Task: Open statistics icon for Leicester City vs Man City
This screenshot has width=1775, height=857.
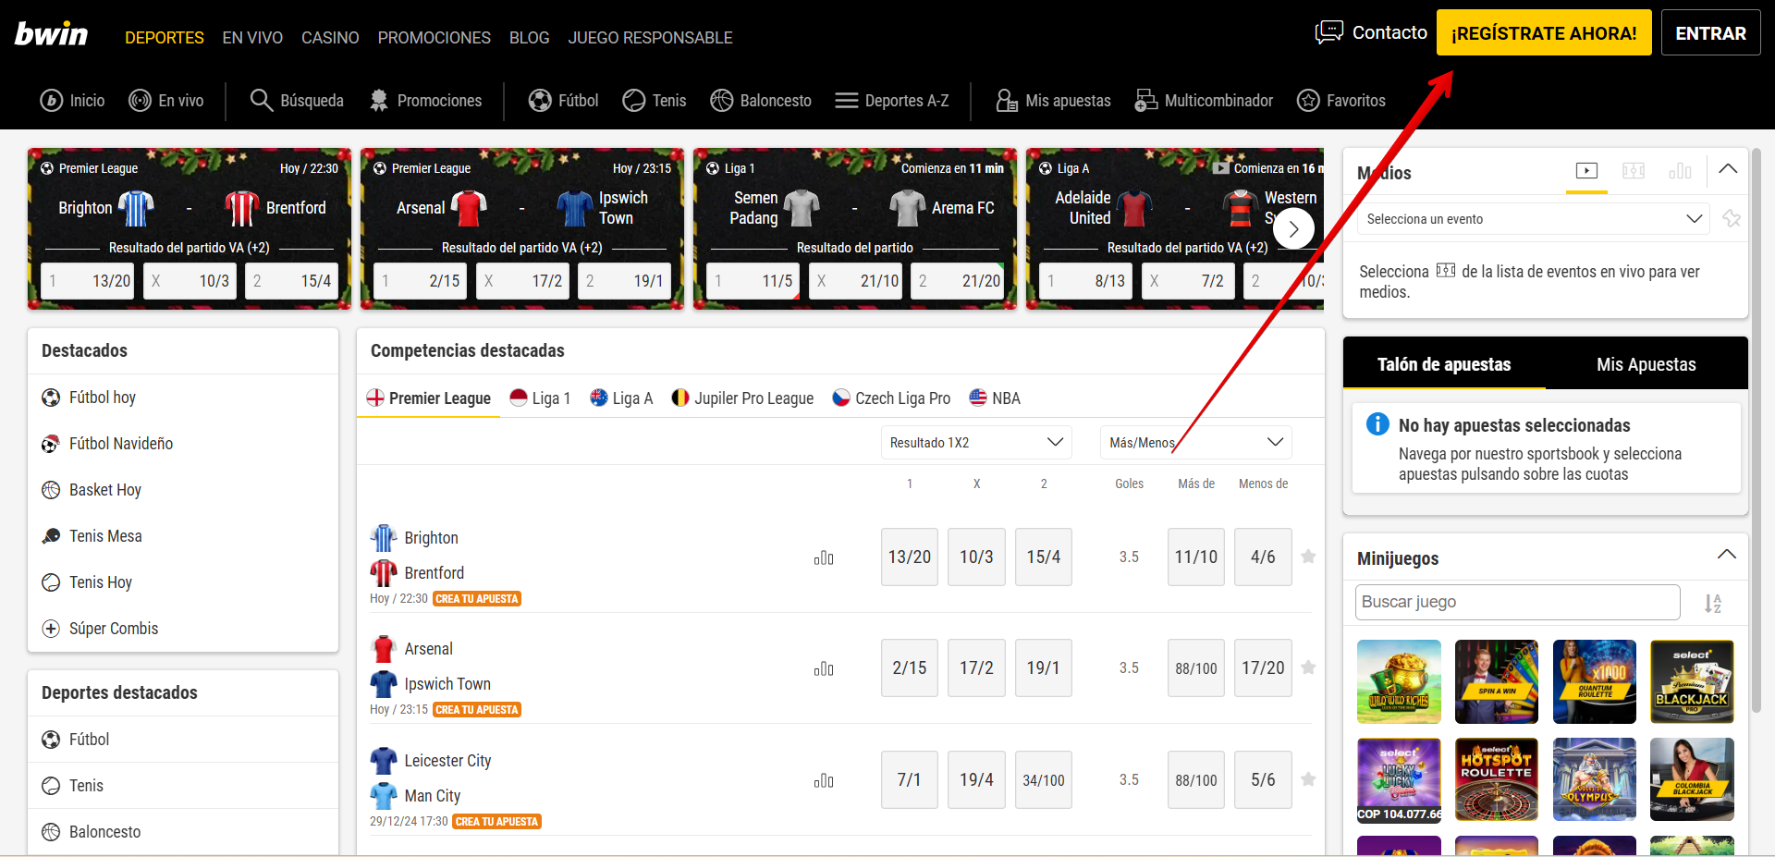Action: pyautogui.click(x=824, y=780)
